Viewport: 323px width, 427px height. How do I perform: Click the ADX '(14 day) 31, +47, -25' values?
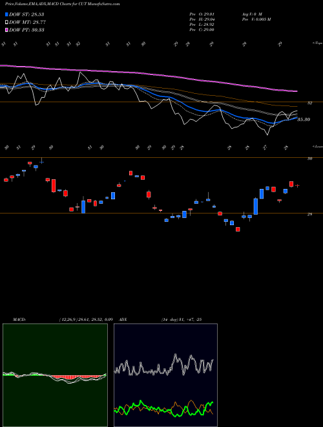(182, 320)
